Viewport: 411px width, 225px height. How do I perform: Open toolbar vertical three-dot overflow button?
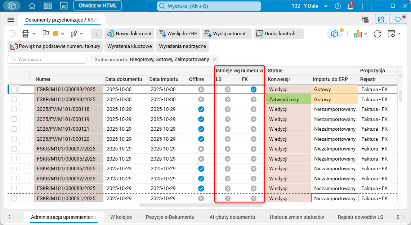tap(97, 34)
